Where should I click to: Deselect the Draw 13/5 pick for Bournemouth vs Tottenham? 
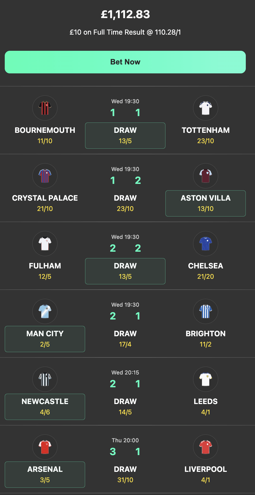click(125, 136)
